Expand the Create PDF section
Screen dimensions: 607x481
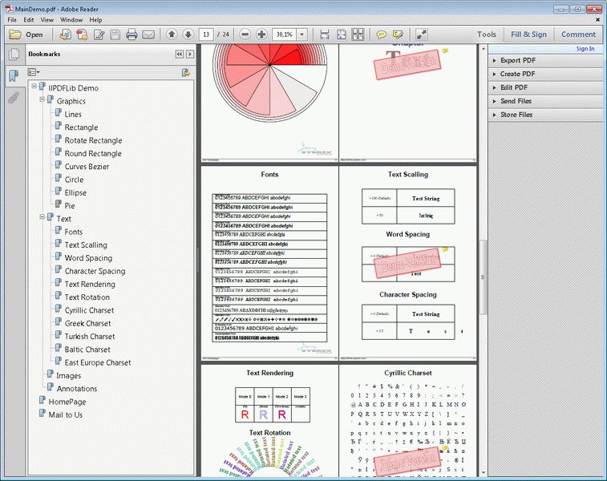545,74
